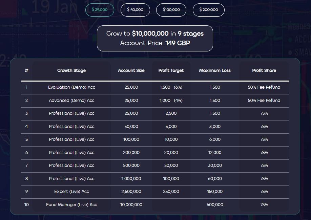Choose the $200,000 account option

(208, 10)
